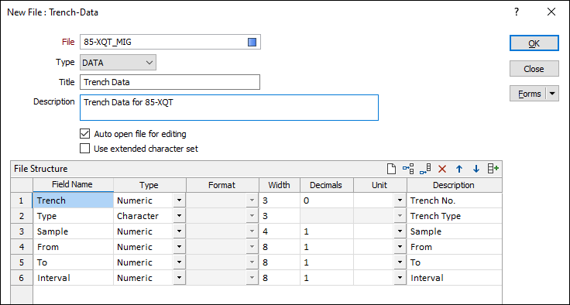Open Type dropdown for the To row
Viewport: 570px width, 305px height.
point(179,262)
